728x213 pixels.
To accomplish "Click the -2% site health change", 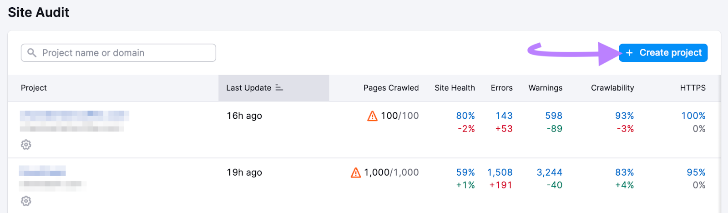I will tap(466, 129).
